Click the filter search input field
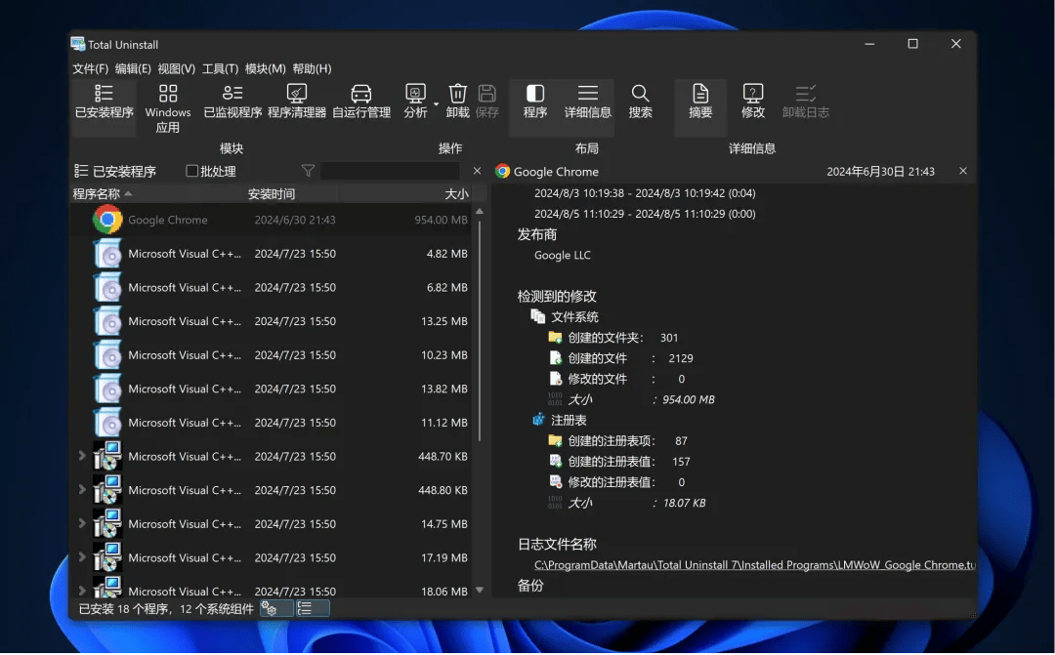The image size is (1055, 655). [389, 171]
